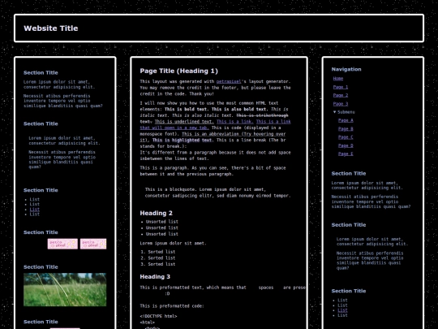Image resolution: width=438 pixels, height=329 pixels.
Task: Click the Navigation heading
Action: pyautogui.click(x=346, y=69)
